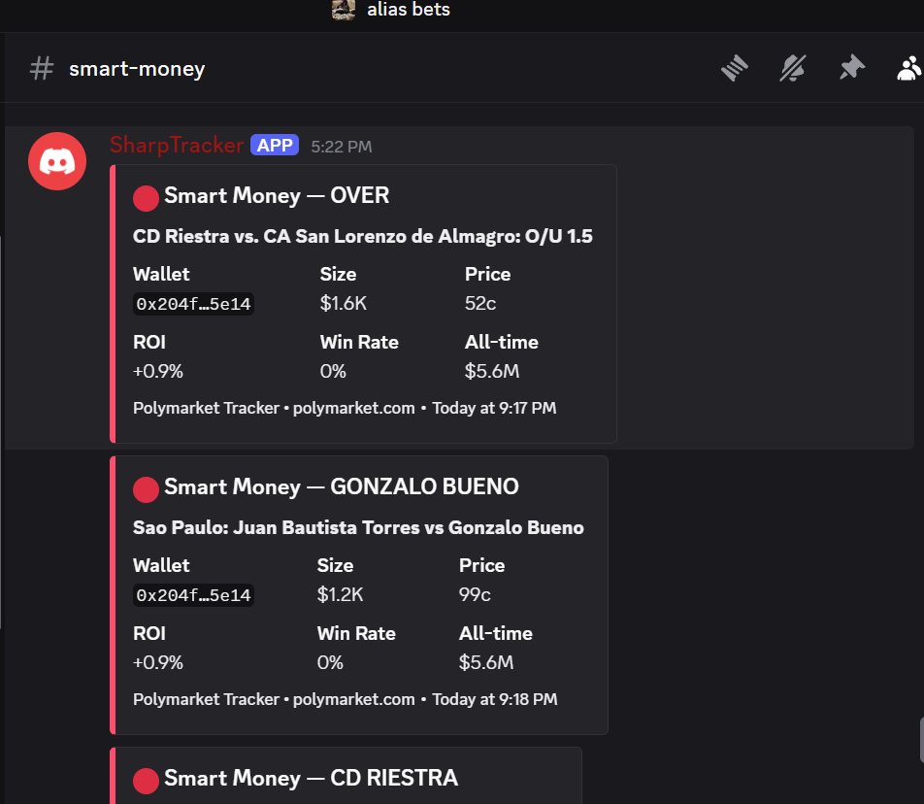
Task: Click the 52c price value
Action: pos(480,303)
